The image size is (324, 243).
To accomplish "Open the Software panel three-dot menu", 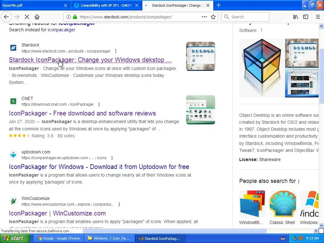I will pyautogui.click(x=262, y=30).
